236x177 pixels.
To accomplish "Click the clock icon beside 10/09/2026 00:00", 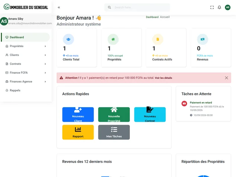I will click(191, 115).
